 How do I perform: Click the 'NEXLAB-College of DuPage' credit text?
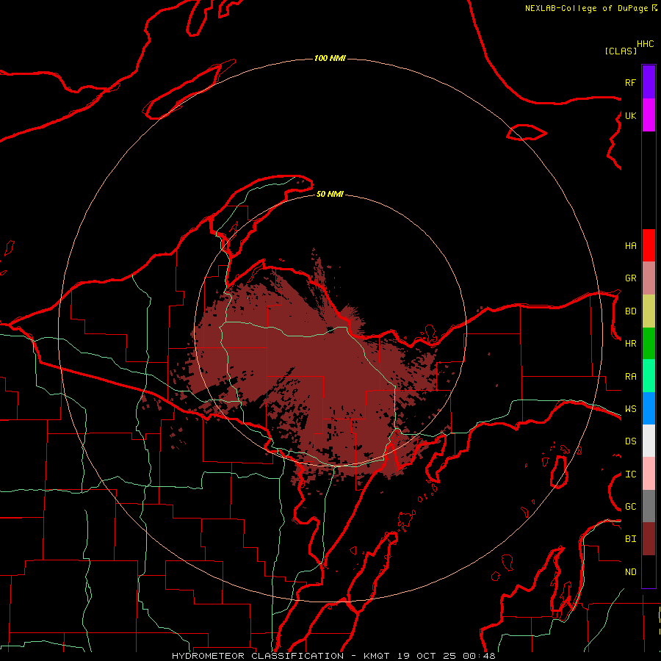tap(586, 8)
